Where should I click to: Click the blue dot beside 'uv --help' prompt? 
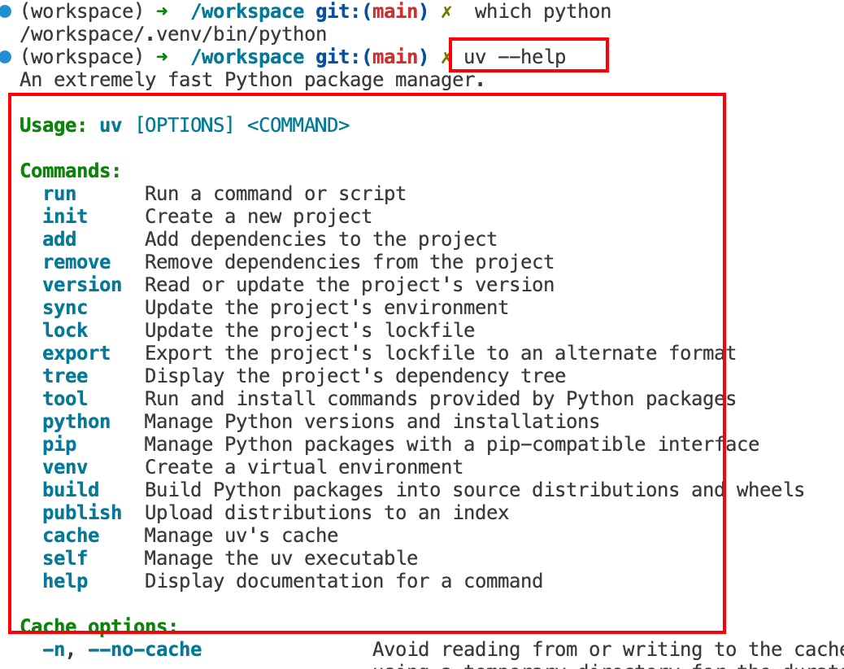pyautogui.click(x=6, y=56)
